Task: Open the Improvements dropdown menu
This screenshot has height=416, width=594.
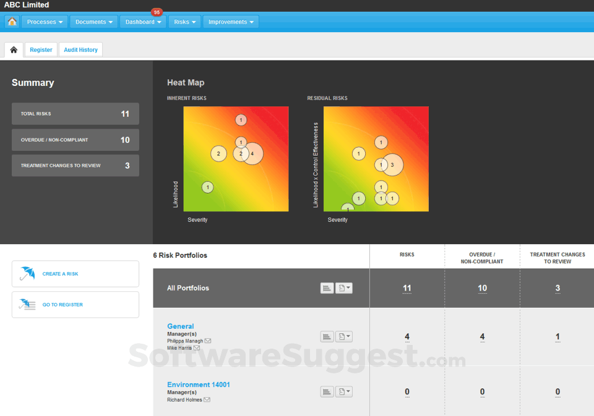Action: [x=230, y=21]
